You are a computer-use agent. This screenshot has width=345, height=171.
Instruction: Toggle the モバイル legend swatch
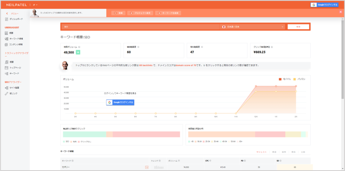point(280,79)
